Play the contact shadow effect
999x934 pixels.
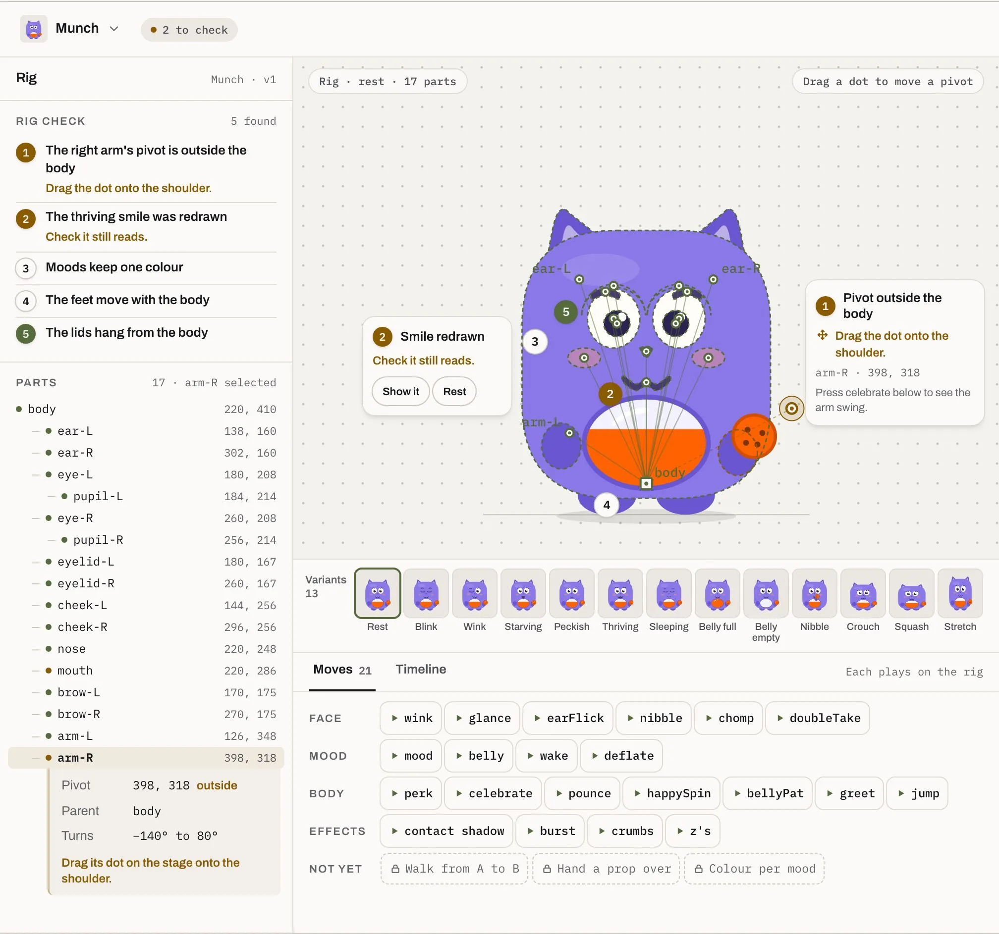tap(447, 831)
